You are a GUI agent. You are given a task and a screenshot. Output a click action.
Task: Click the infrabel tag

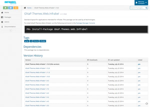click(x=43, y=41)
